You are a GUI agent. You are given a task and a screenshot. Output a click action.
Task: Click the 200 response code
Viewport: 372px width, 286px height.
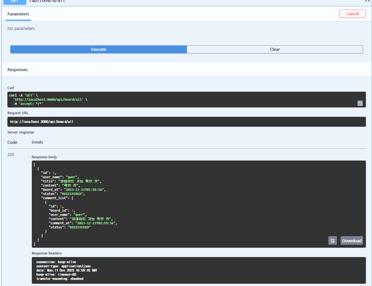point(11,155)
